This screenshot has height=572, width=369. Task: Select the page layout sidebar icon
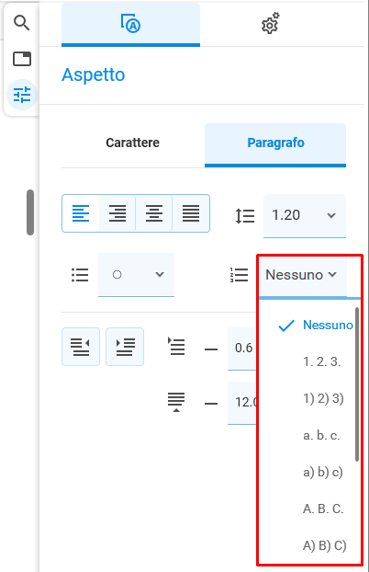pyautogui.click(x=22, y=59)
